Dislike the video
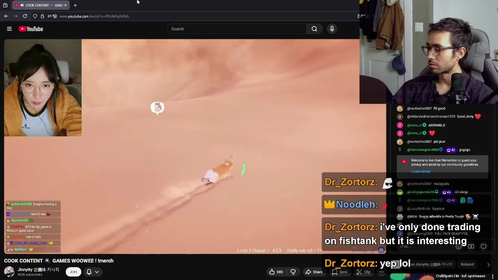This screenshot has height=280, width=498. point(293,272)
